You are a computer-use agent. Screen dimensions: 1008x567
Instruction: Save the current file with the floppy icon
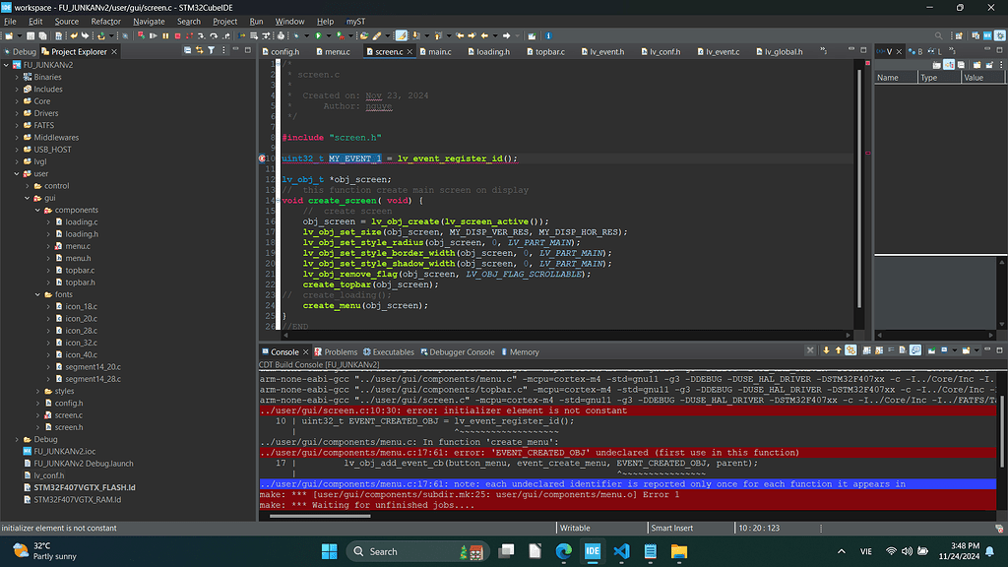pos(31,35)
